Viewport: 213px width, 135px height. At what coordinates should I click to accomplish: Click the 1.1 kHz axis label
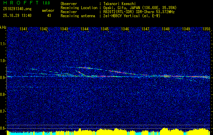3,44
